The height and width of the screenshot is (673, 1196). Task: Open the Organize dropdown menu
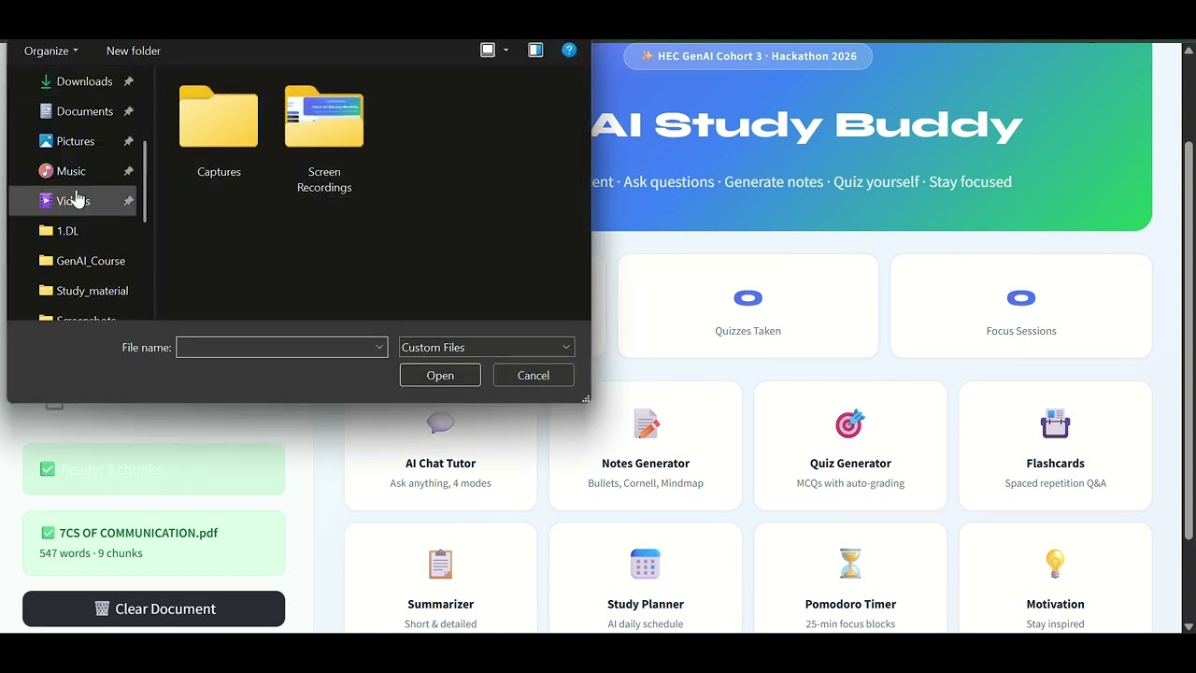(x=51, y=50)
